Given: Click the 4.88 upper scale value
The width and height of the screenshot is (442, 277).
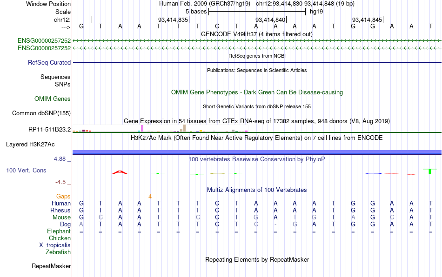Looking at the screenshot, I should (x=60, y=159).
